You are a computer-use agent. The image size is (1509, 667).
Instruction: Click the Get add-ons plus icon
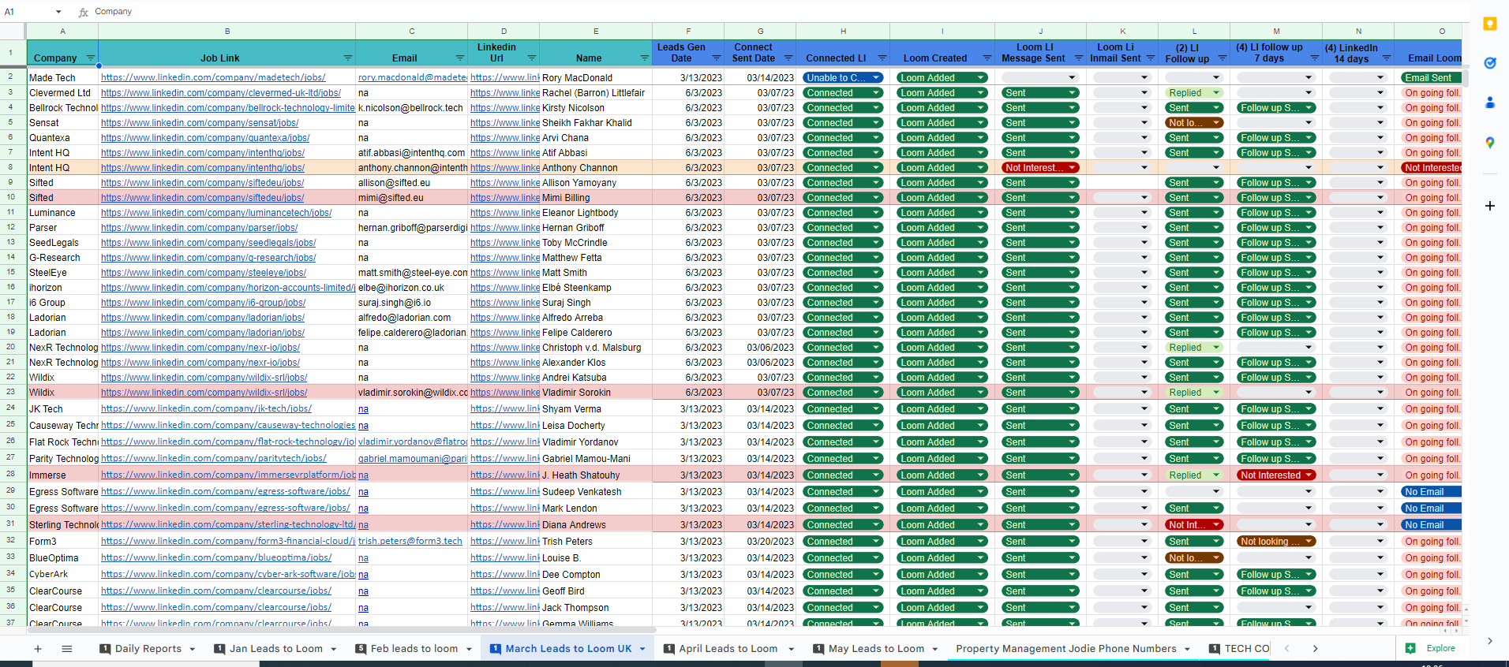click(1490, 206)
